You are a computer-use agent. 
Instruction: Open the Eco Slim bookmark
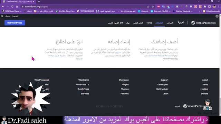(x=65, y=11)
